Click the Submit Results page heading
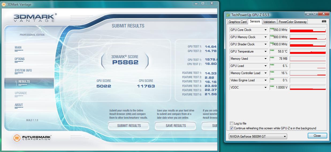Image resolution: width=331 pixels, height=152 pixels. pos(128,26)
